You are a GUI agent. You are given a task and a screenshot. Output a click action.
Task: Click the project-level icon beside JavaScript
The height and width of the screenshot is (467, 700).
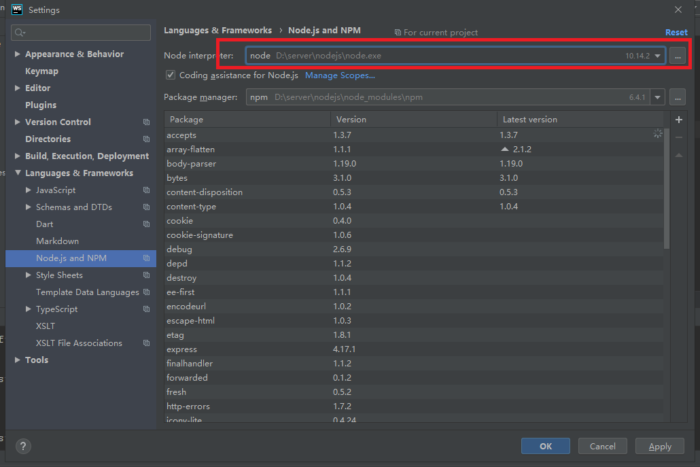click(146, 190)
